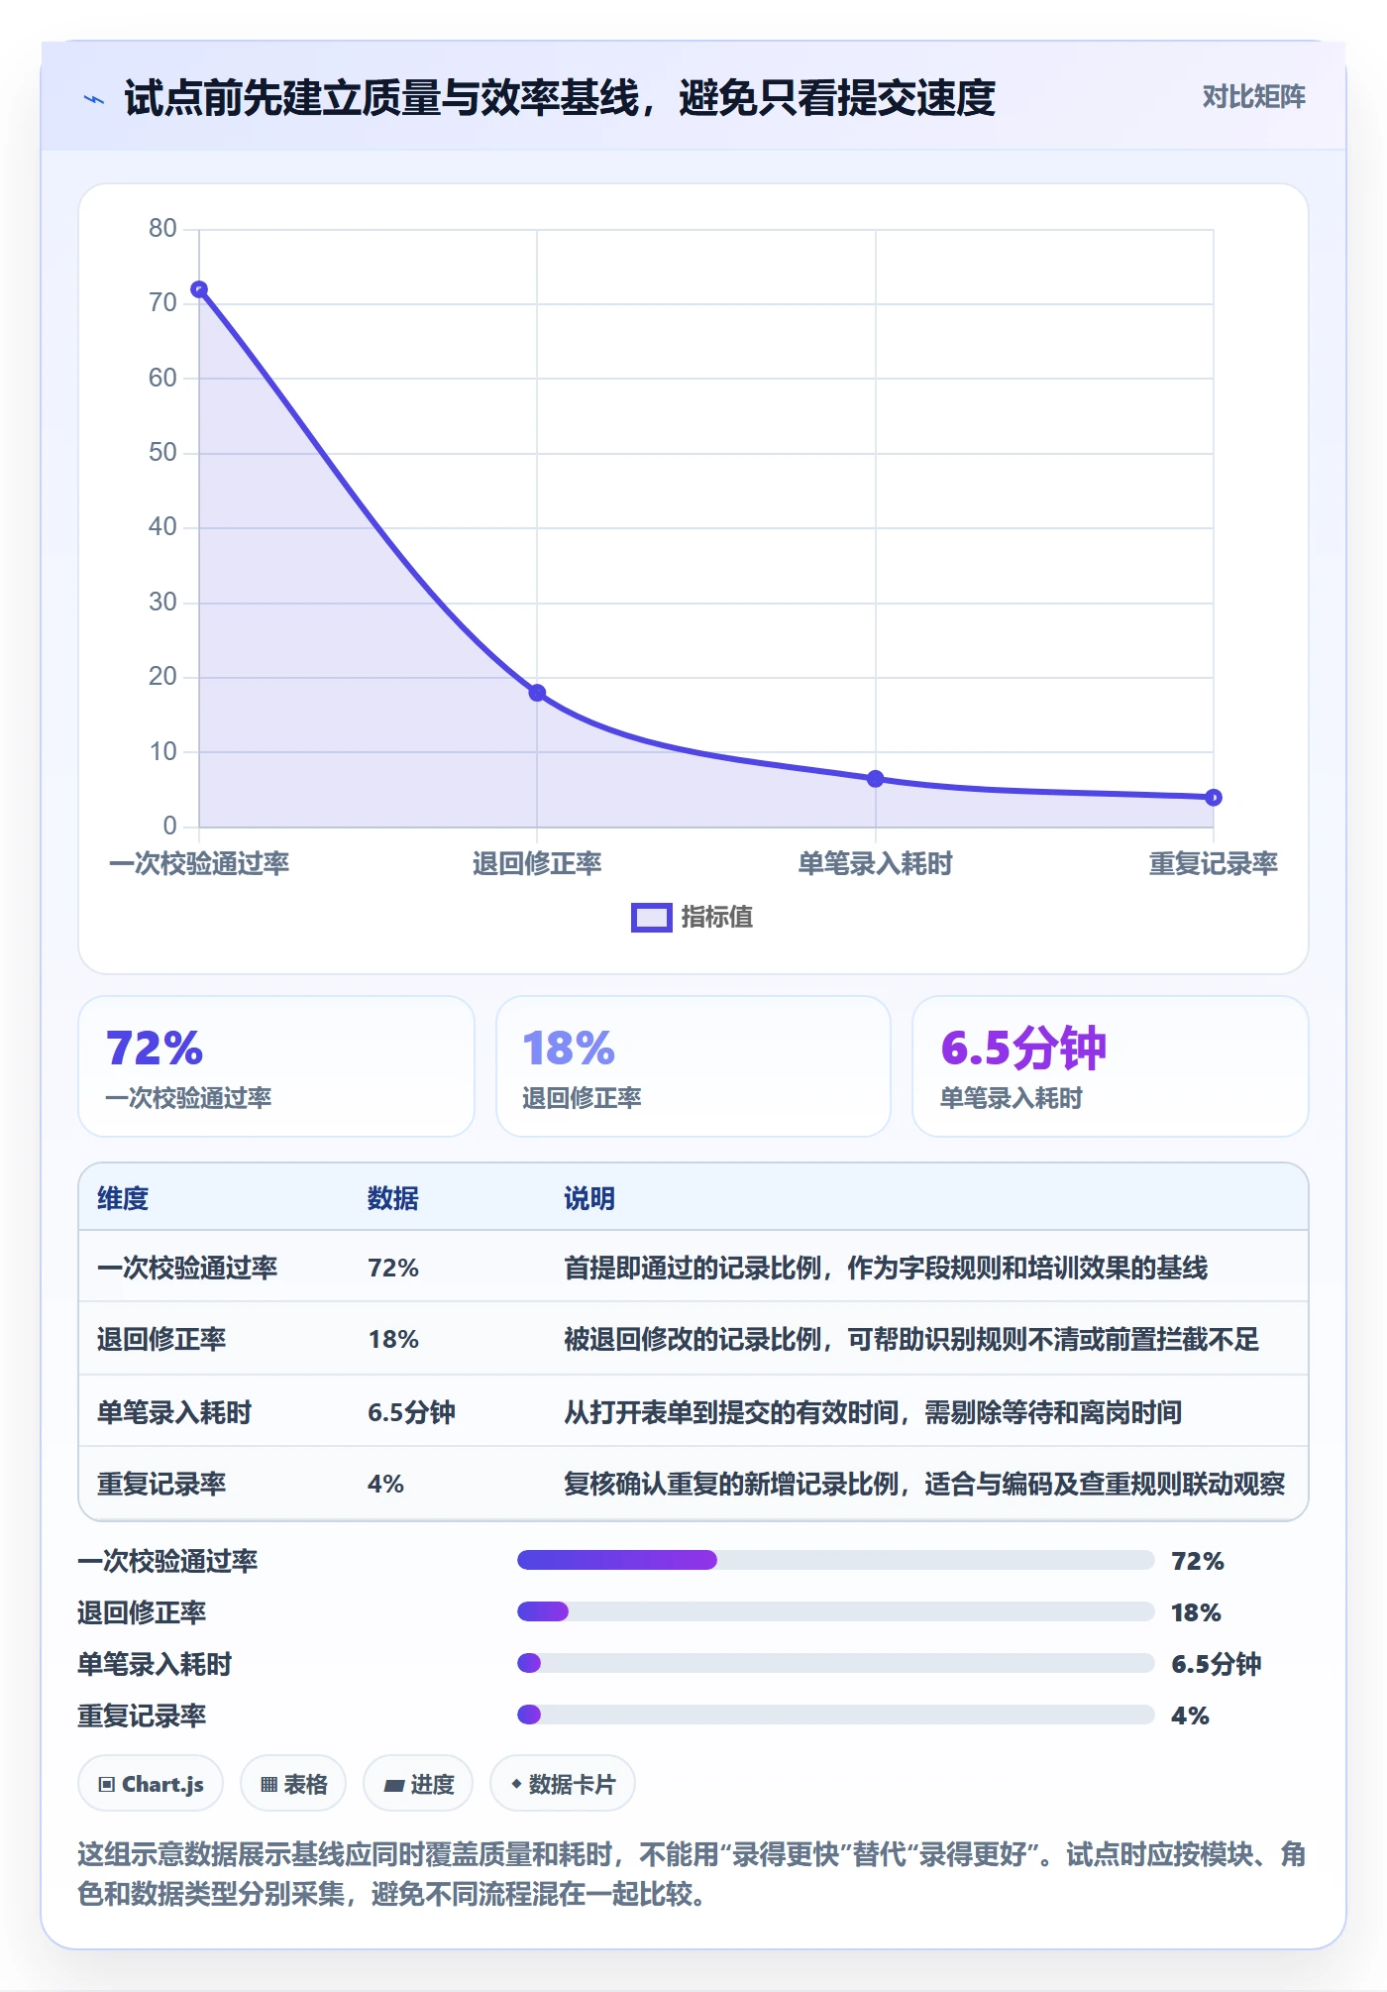Select the 6.5分钟 data card
Image resolution: width=1387 pixels, height=1992 pixels.
[x=1111, y=1066]
